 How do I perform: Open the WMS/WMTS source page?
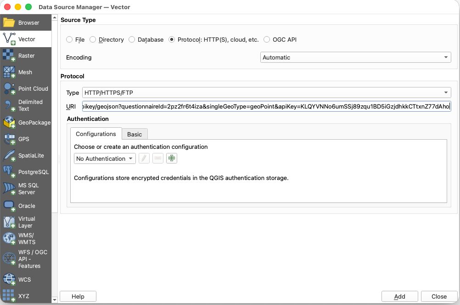(x=26, y=239)
